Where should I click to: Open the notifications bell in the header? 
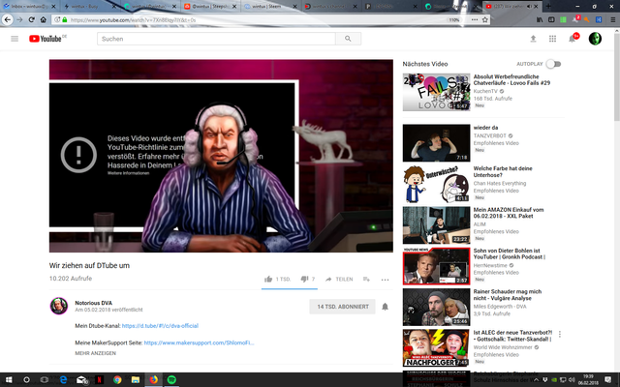(572, 39)
